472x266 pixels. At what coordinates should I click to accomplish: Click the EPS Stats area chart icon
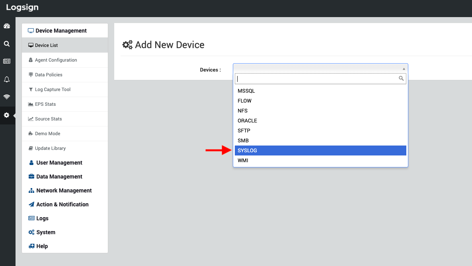[x=31, y=104]
